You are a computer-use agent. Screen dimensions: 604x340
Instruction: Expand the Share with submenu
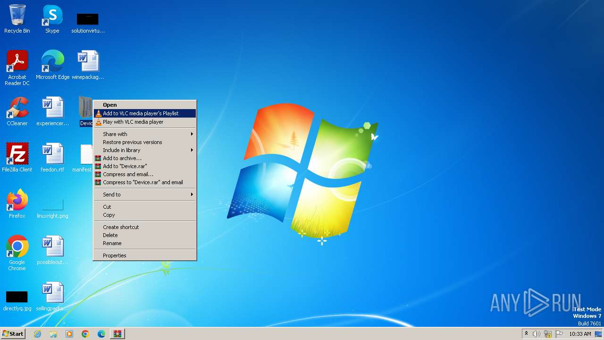click(145, 134)
